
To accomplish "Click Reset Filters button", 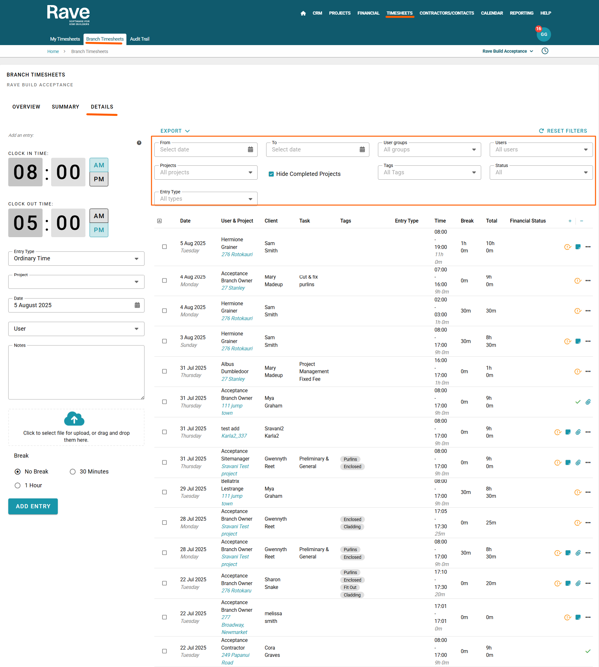I will (x=563, y=131).
